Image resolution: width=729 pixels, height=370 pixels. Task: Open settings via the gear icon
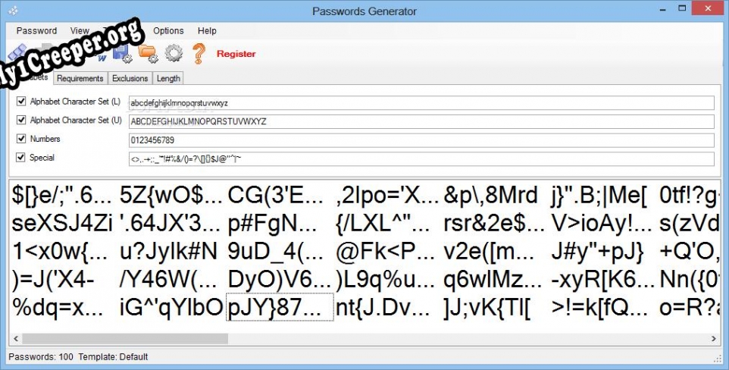[174, 54]
